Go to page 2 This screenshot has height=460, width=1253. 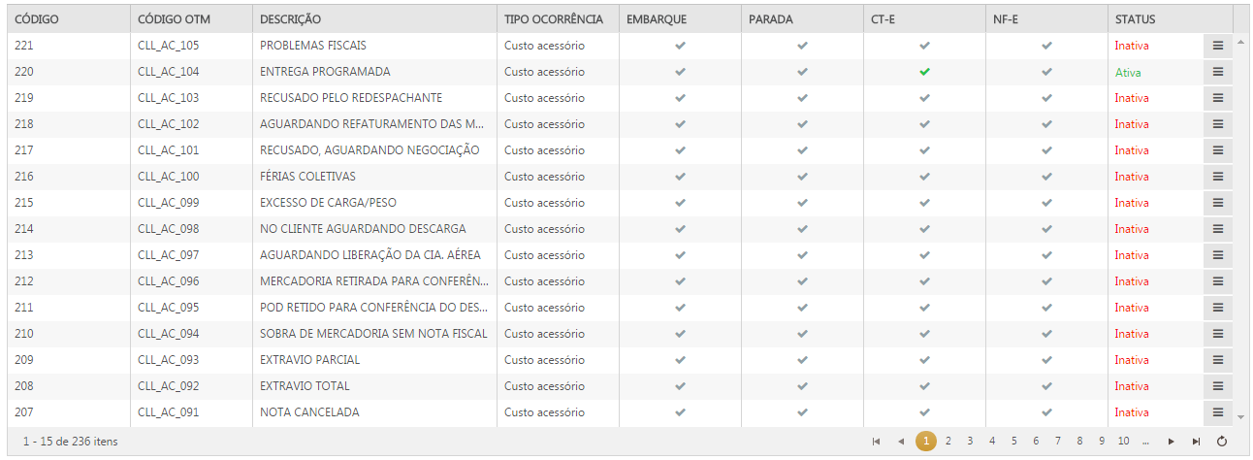coord(948,442)
